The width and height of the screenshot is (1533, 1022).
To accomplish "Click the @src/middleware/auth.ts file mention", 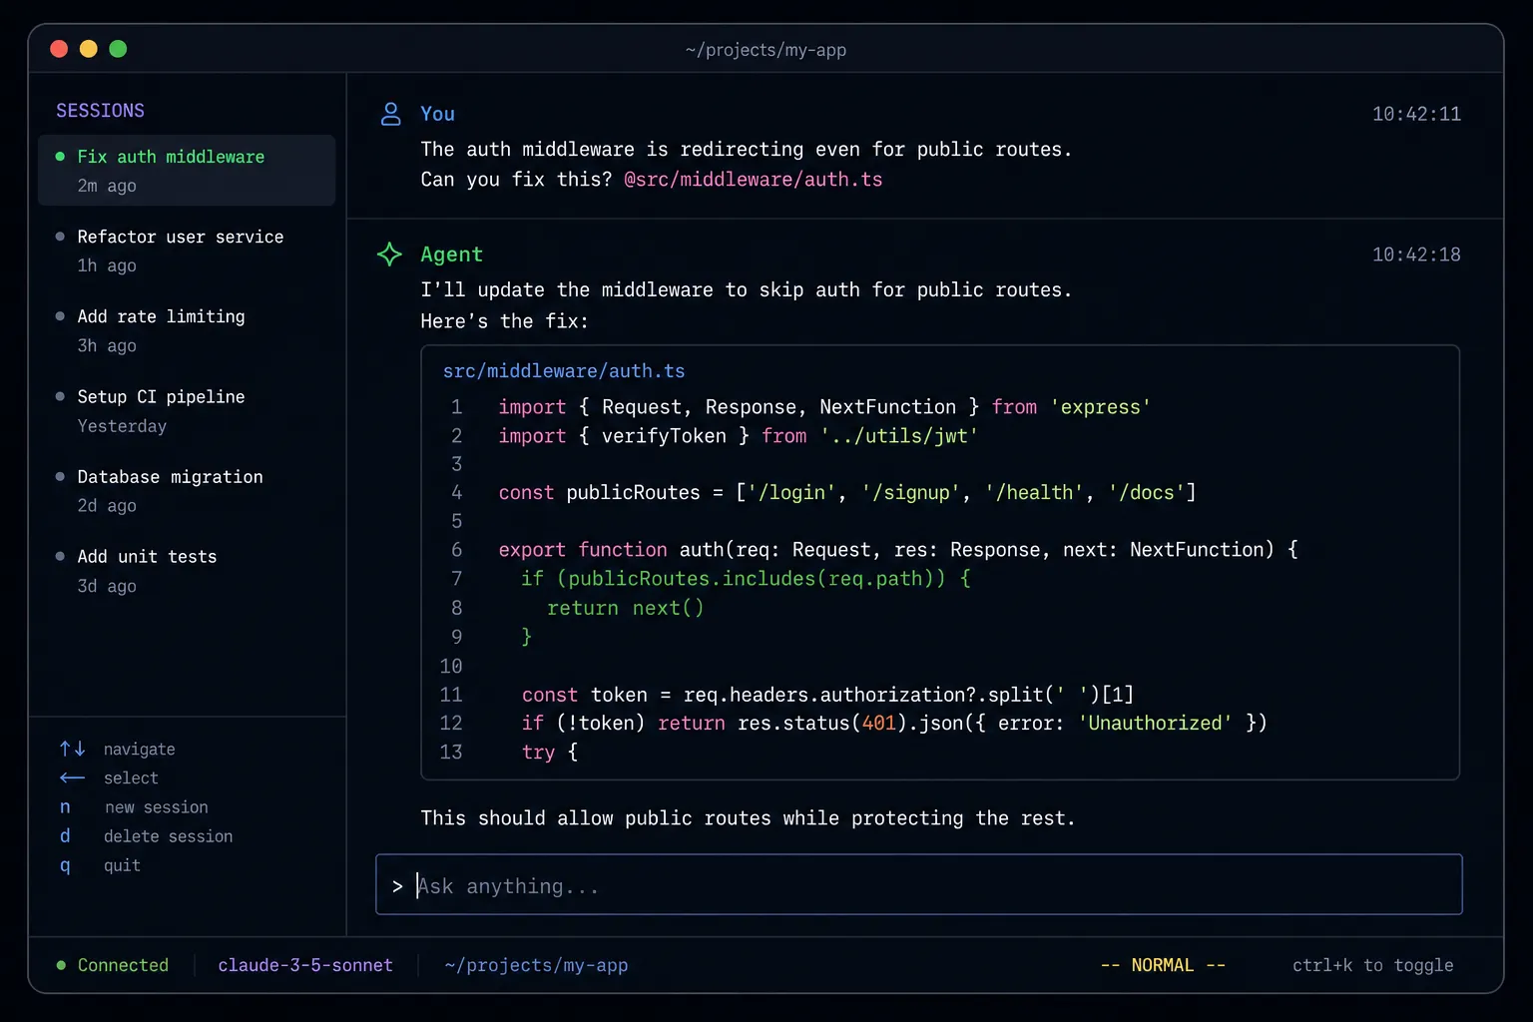I will pos(754,180).
